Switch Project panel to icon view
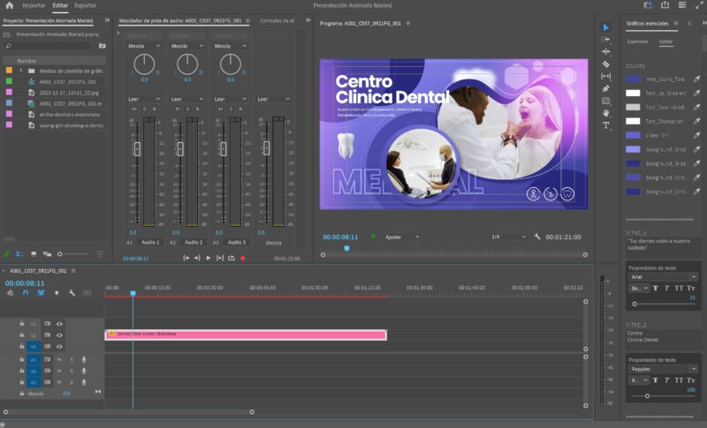The height and width of the screenshot is (428, 707). click(34, 254)
